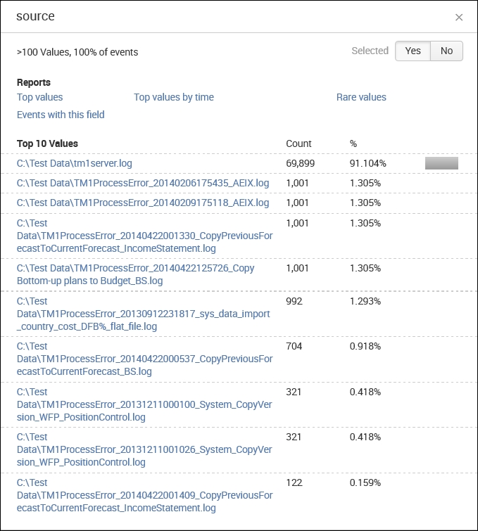
Task: Open the Top values report
Action: pos(39,97)
